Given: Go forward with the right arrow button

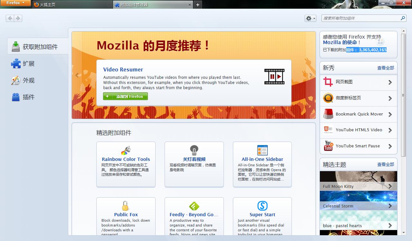Looking at the screenshot, I should [x=18, y=18].
